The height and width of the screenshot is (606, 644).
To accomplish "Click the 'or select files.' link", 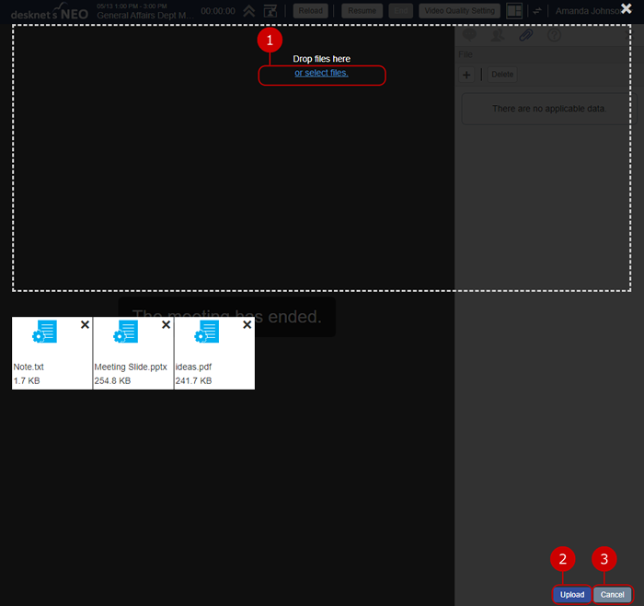I will click(321, 73).
